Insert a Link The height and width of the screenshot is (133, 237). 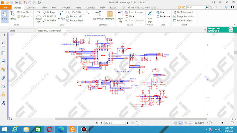[x=160, y=12]
